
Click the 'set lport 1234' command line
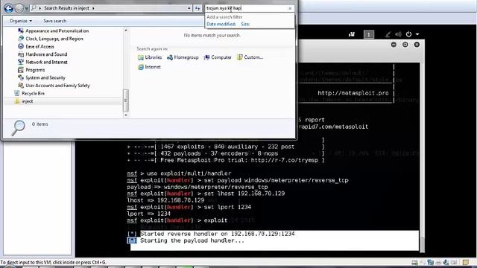[x=227, y=207]
